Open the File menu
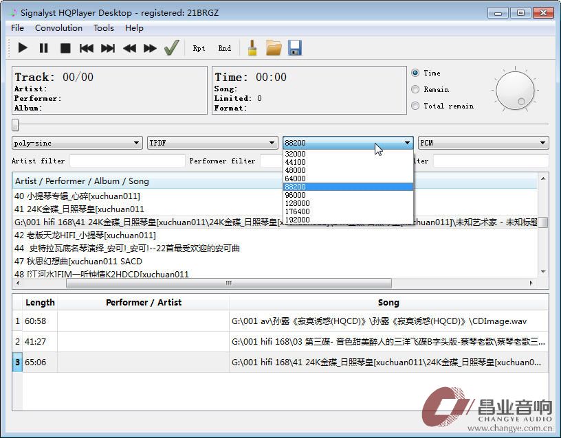561x438 pixels. click(x=17, y=28)
